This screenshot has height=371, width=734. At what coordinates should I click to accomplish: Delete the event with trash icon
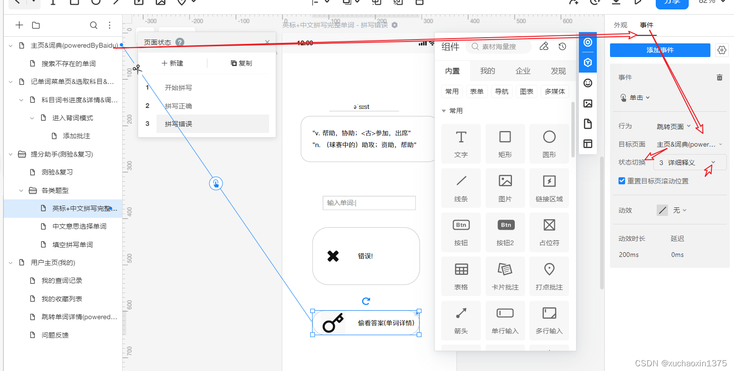719,77
